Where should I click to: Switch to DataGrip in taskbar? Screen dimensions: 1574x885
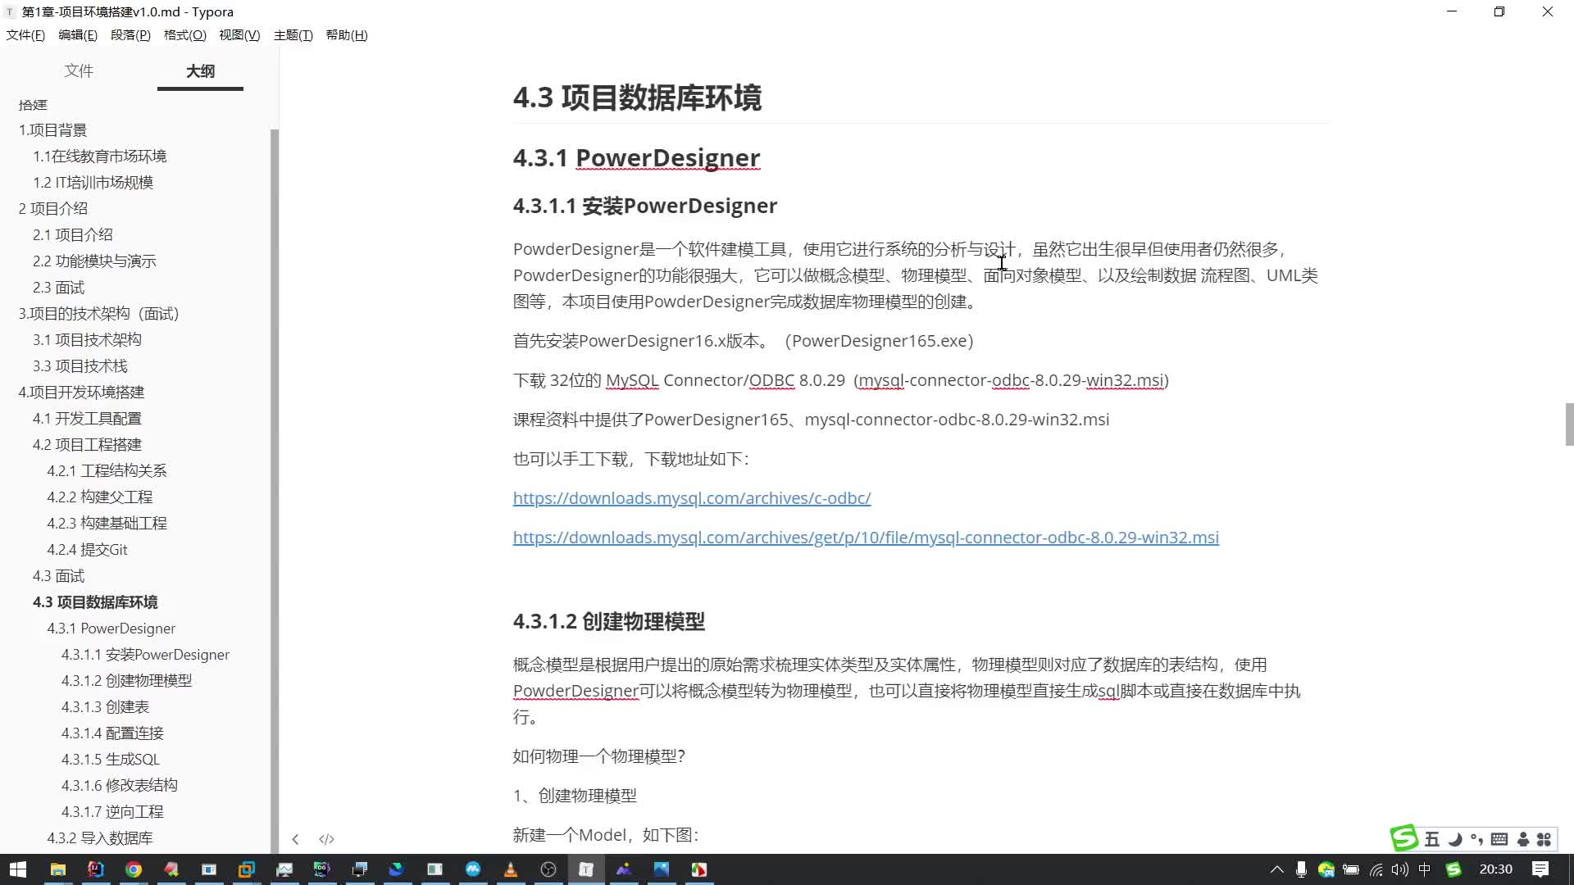321,869
